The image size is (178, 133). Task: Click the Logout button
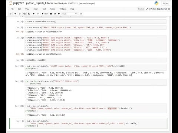point(166,3)
